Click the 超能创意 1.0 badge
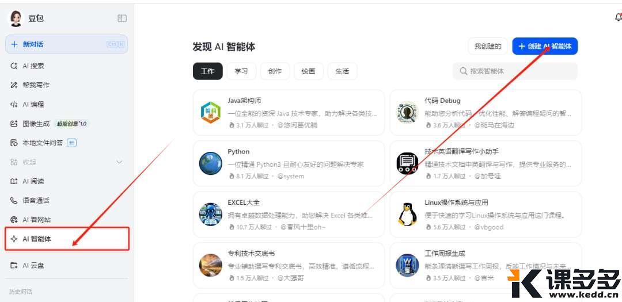The image size is (622, 302). (71, 124)
